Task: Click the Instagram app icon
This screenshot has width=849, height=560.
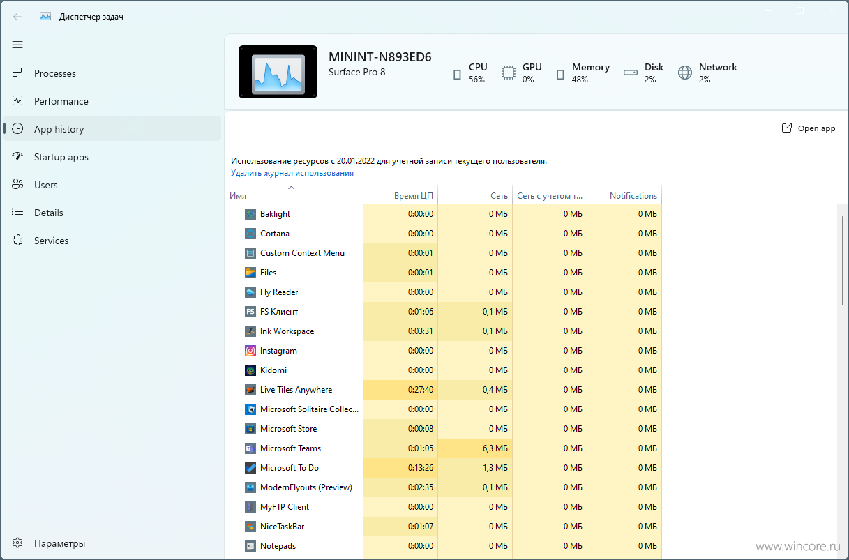Action: pos(250,351)
